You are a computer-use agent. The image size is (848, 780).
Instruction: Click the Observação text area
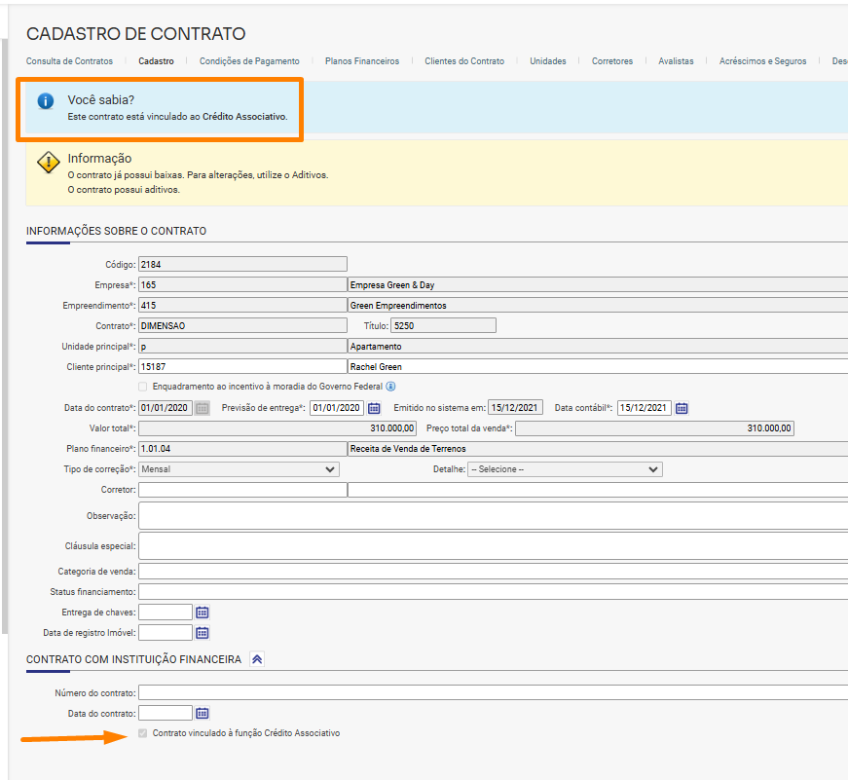point(494,515)
